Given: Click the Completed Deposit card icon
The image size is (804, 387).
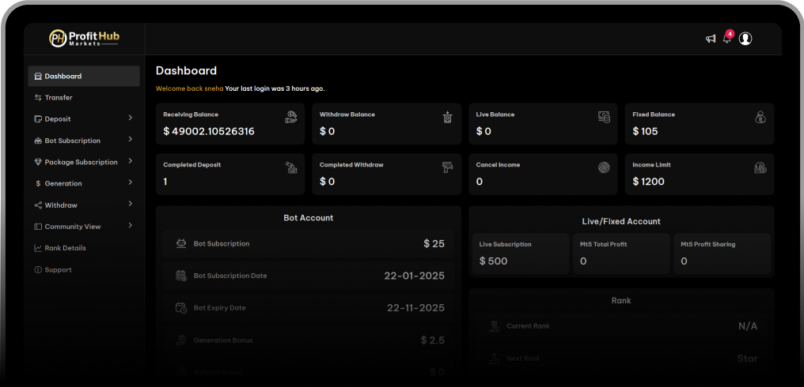Looking at the screenshot, I should (290, 167).
